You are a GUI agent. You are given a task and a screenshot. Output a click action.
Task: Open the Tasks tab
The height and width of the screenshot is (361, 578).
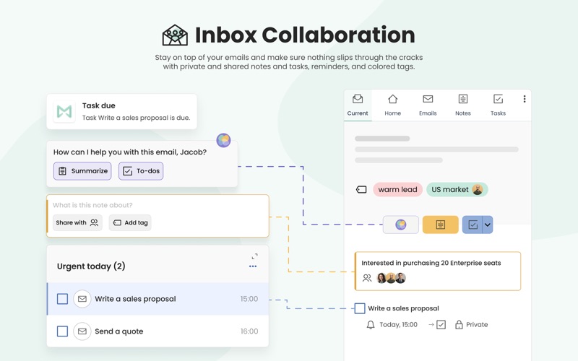498,105
